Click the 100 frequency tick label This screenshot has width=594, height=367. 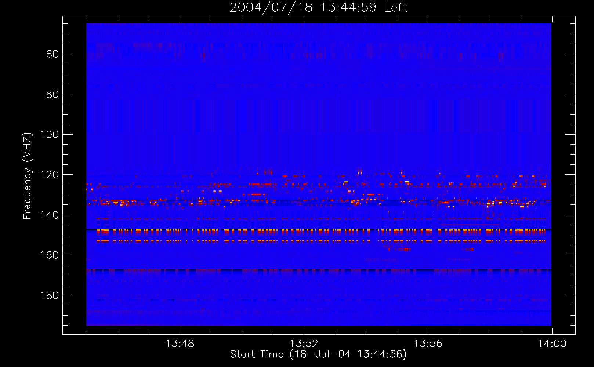pyautogui.click(x=49, y=134)
